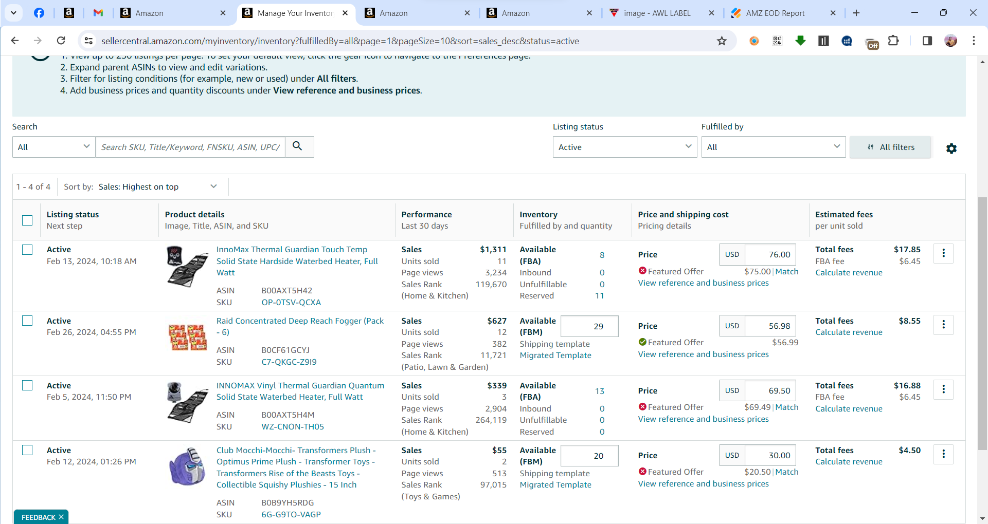Open the Listing status Active dropdown

tap(625, 147)
